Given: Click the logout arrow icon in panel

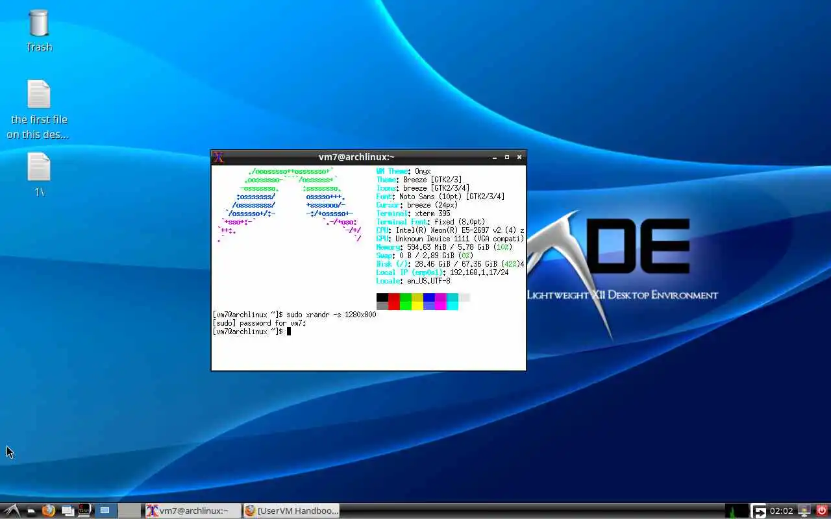Looking at the screenshot, I should pos(759,511).
